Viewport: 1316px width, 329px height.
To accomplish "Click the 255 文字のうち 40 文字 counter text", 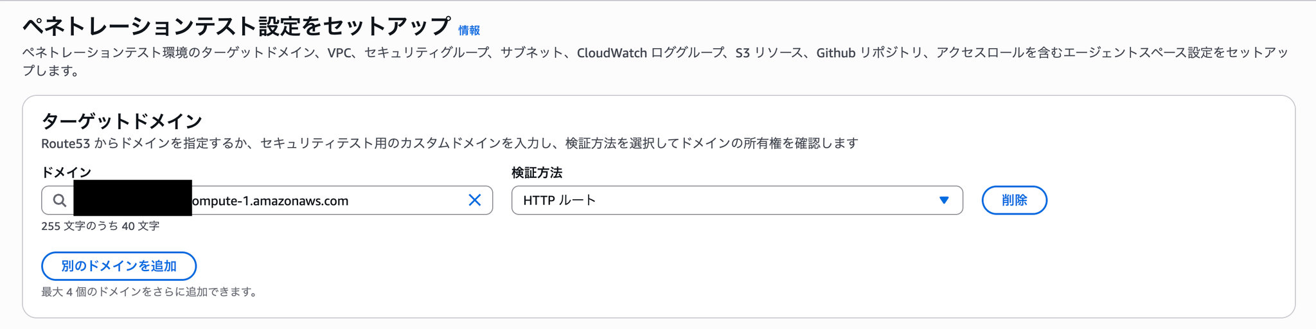I will pos(100,226).
